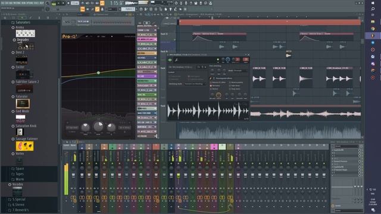
Task: Click the channel Vol knob in sampler window
Action: click(x=227, y=59)
